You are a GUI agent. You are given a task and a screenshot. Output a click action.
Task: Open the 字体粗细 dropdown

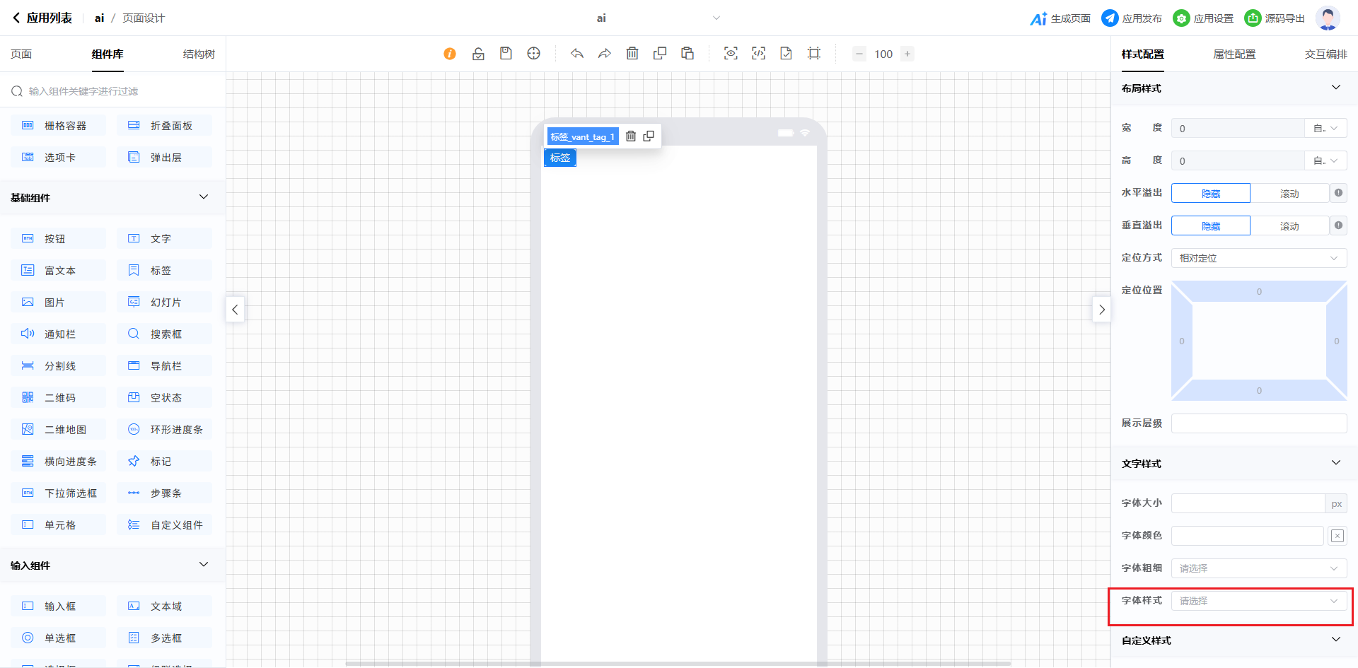1258,568
